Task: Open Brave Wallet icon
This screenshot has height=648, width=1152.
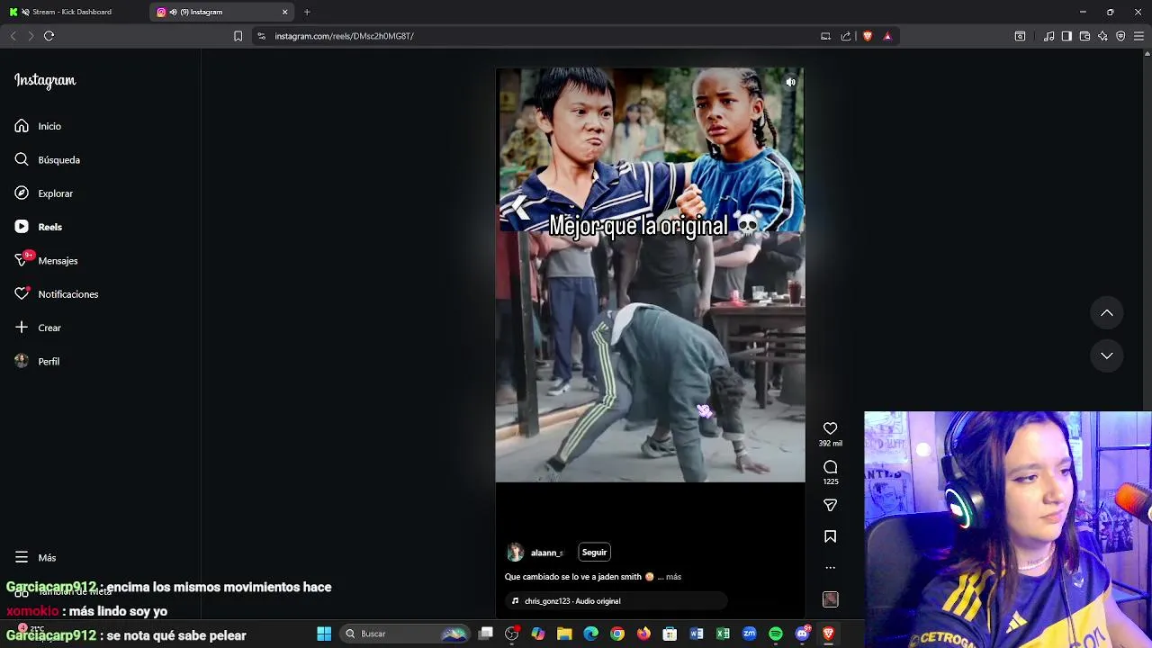Action: click(1084, 36)
